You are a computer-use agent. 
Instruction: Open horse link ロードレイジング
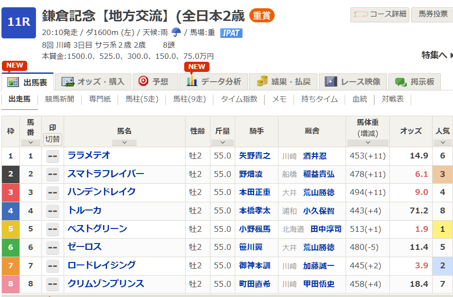pyautogui.click(x=102, y=265)
